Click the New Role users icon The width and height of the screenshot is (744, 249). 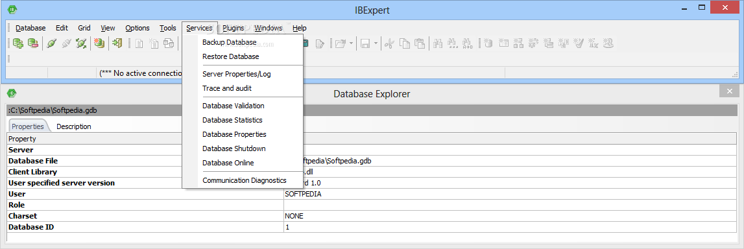coord(608,43)
